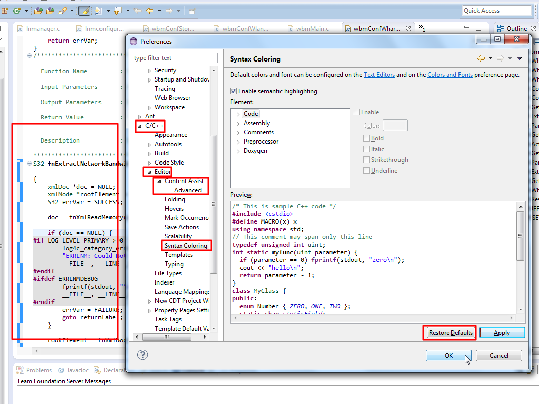Expand the Comments element node
The height and width of the screenshot is (404, 539).
[238, 133]
